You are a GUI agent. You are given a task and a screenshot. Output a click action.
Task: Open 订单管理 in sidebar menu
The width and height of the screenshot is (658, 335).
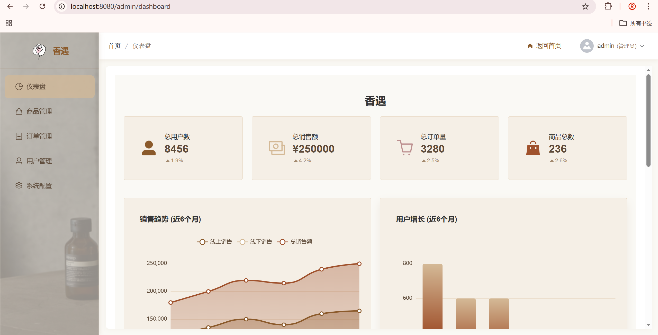click(39, 136)
